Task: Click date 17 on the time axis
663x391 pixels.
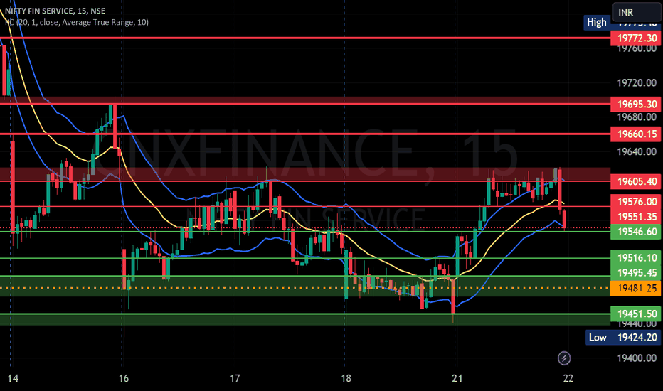Action: pos(235,378)
